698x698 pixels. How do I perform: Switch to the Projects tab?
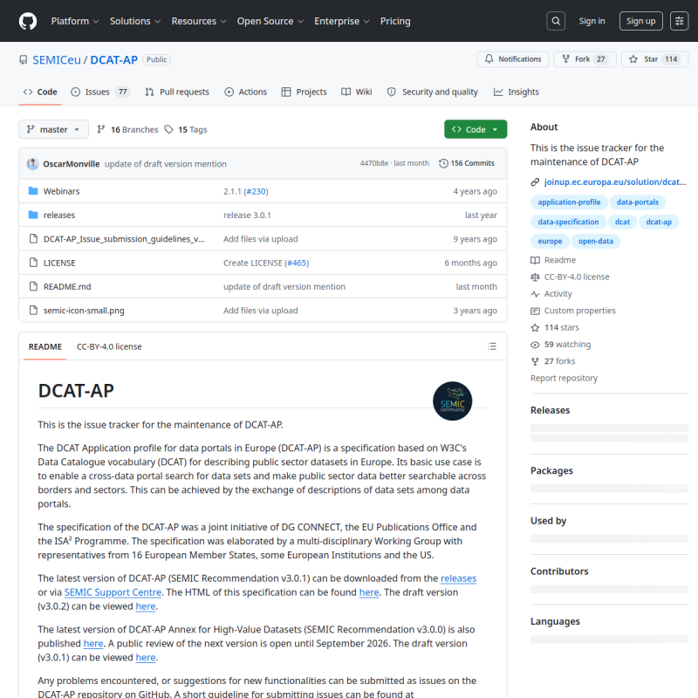(304, 92)
